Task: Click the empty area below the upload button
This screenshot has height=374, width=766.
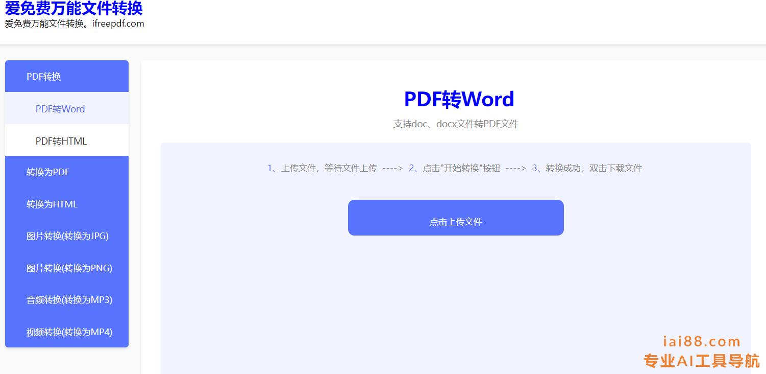Action: click(456, 301)
